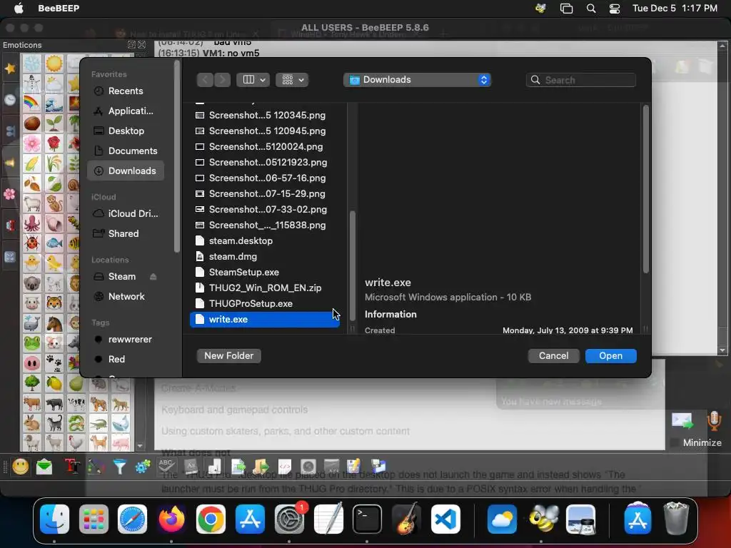The width and height of the screenshot is (731, 548).
Task: Select the file write.exe
Action: click(x=264, y=319)
